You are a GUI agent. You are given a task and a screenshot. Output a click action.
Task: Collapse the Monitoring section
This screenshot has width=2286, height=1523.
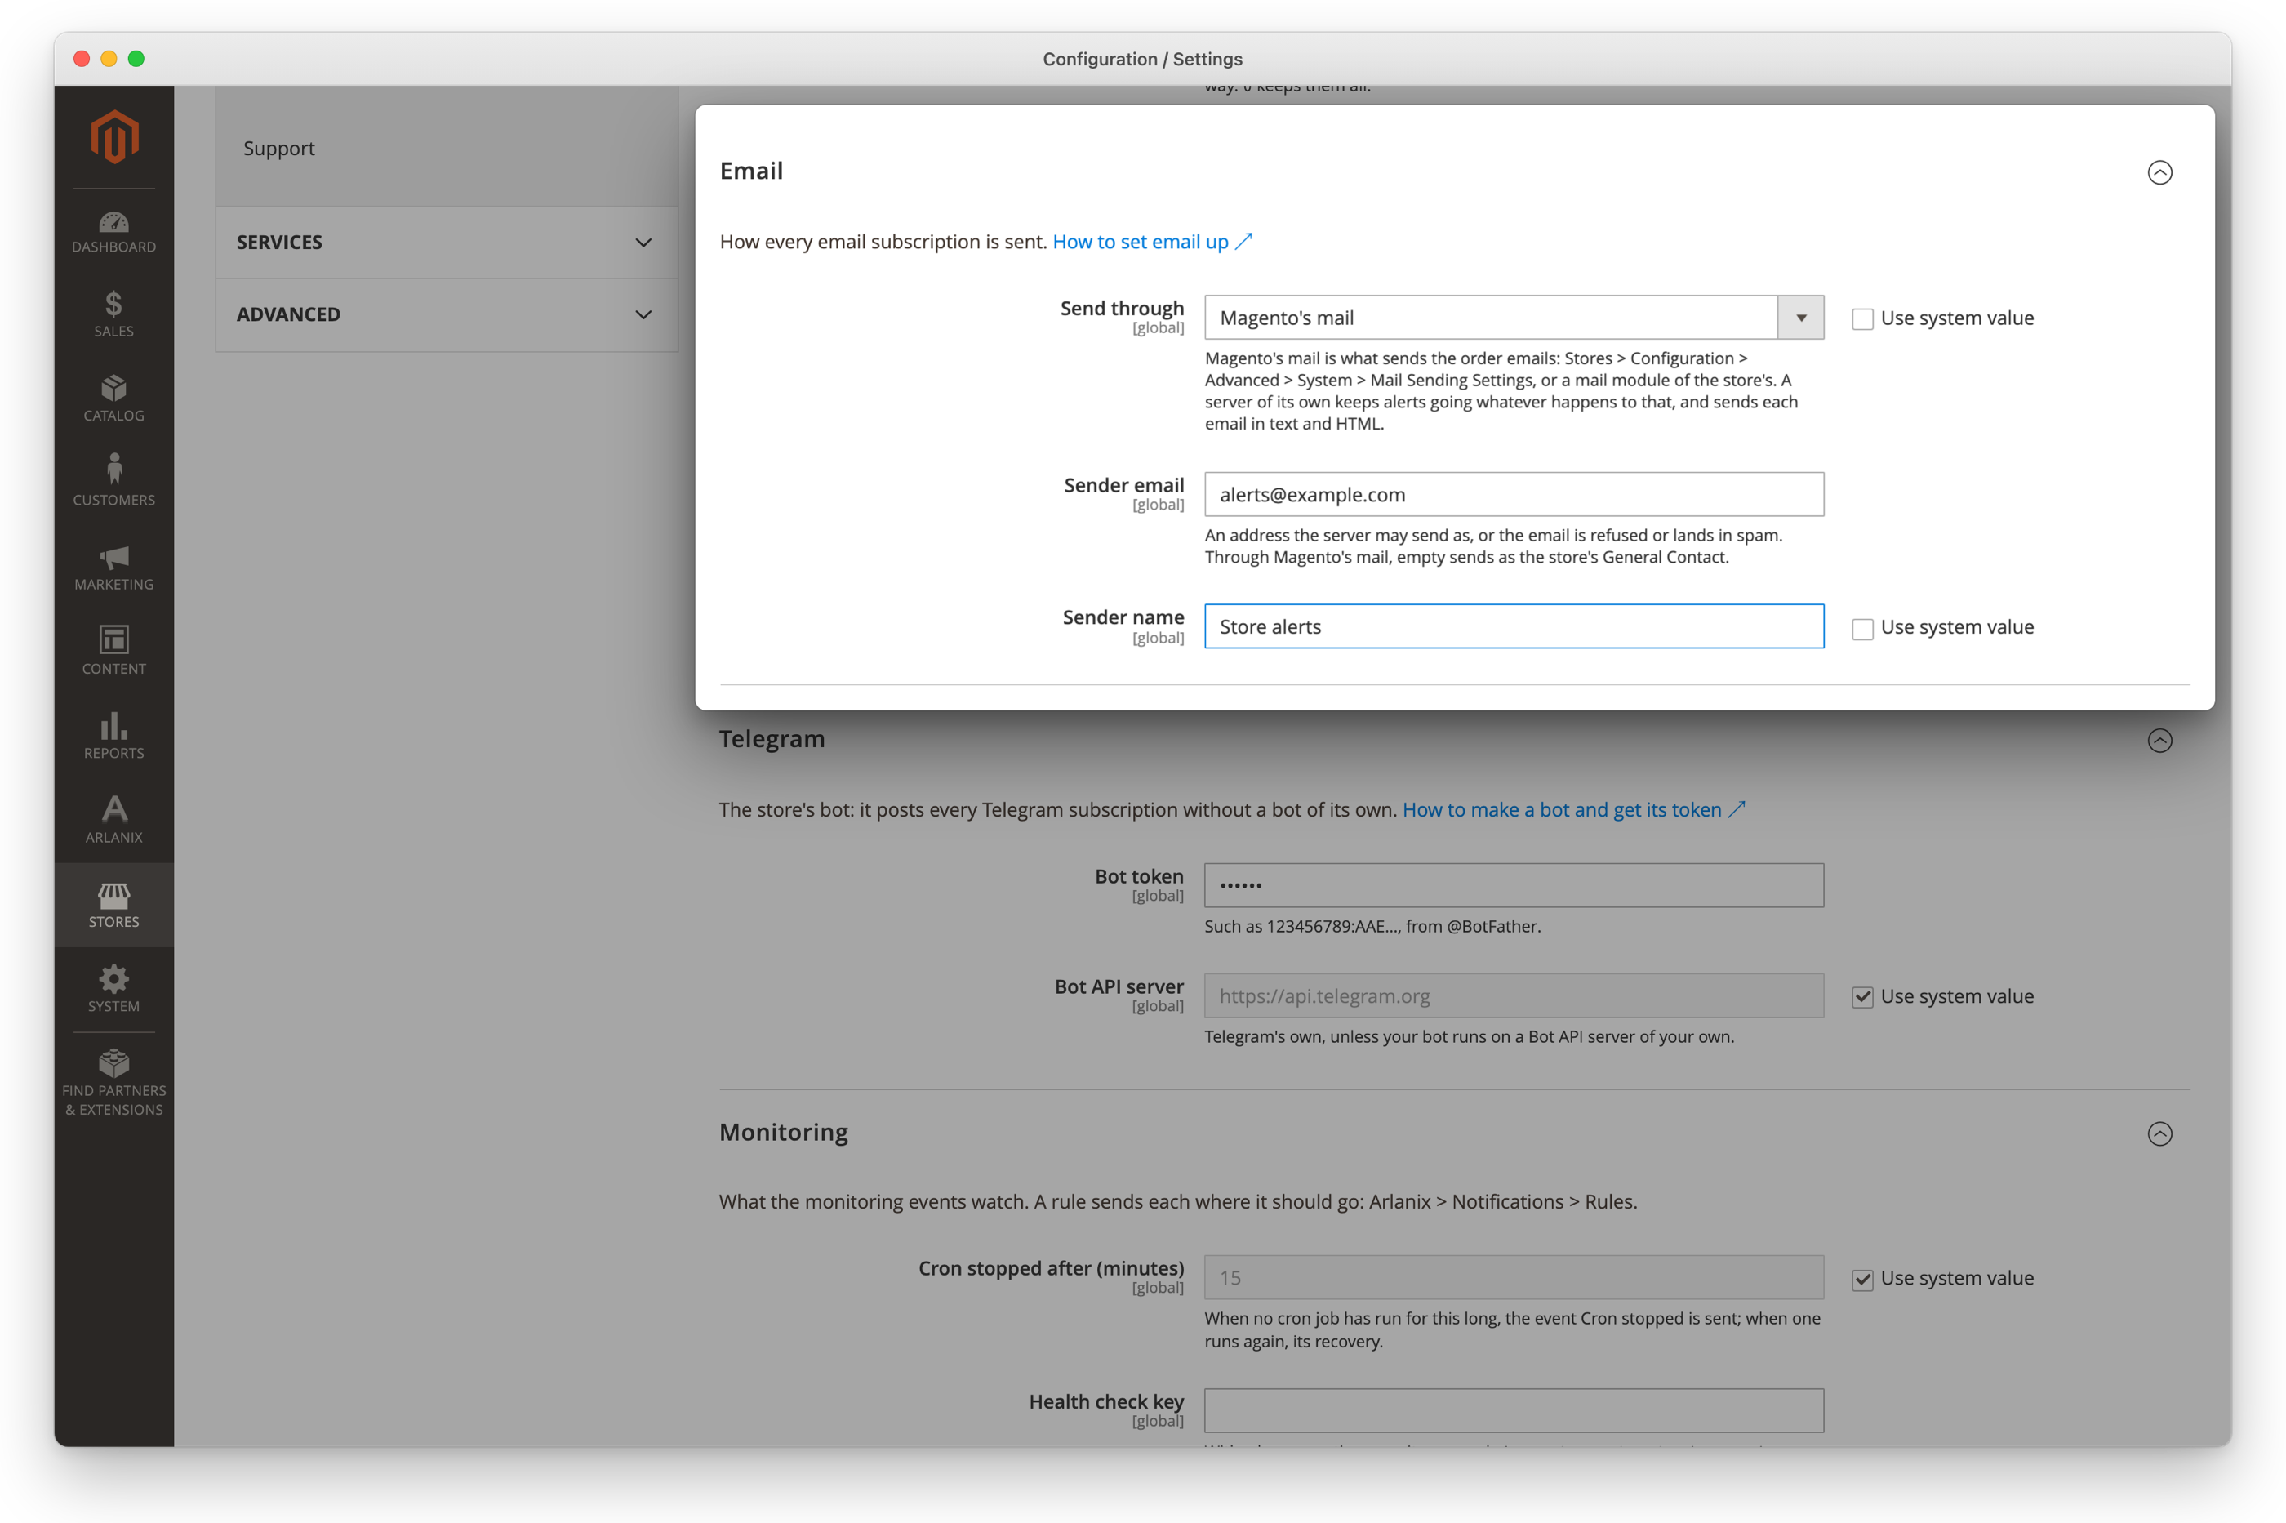pyautogui.click(x=2159, y=1133)
